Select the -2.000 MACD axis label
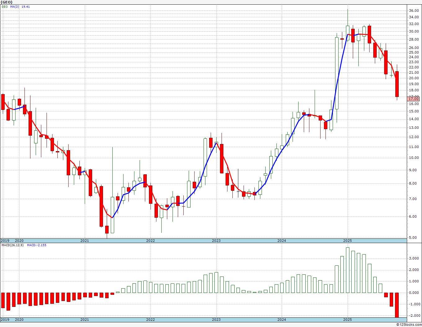Screen dimensions: 422x327 [414, 316]
